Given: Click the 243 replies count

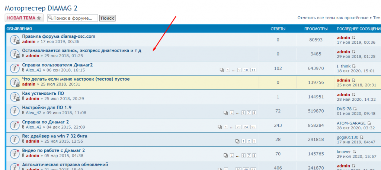Looking at the screenshot, I should tap(278, 125).
